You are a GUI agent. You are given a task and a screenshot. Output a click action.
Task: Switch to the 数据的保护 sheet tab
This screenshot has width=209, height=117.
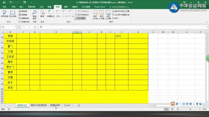55,105
